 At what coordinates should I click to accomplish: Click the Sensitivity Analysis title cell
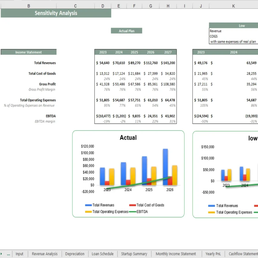pos(56,13)
